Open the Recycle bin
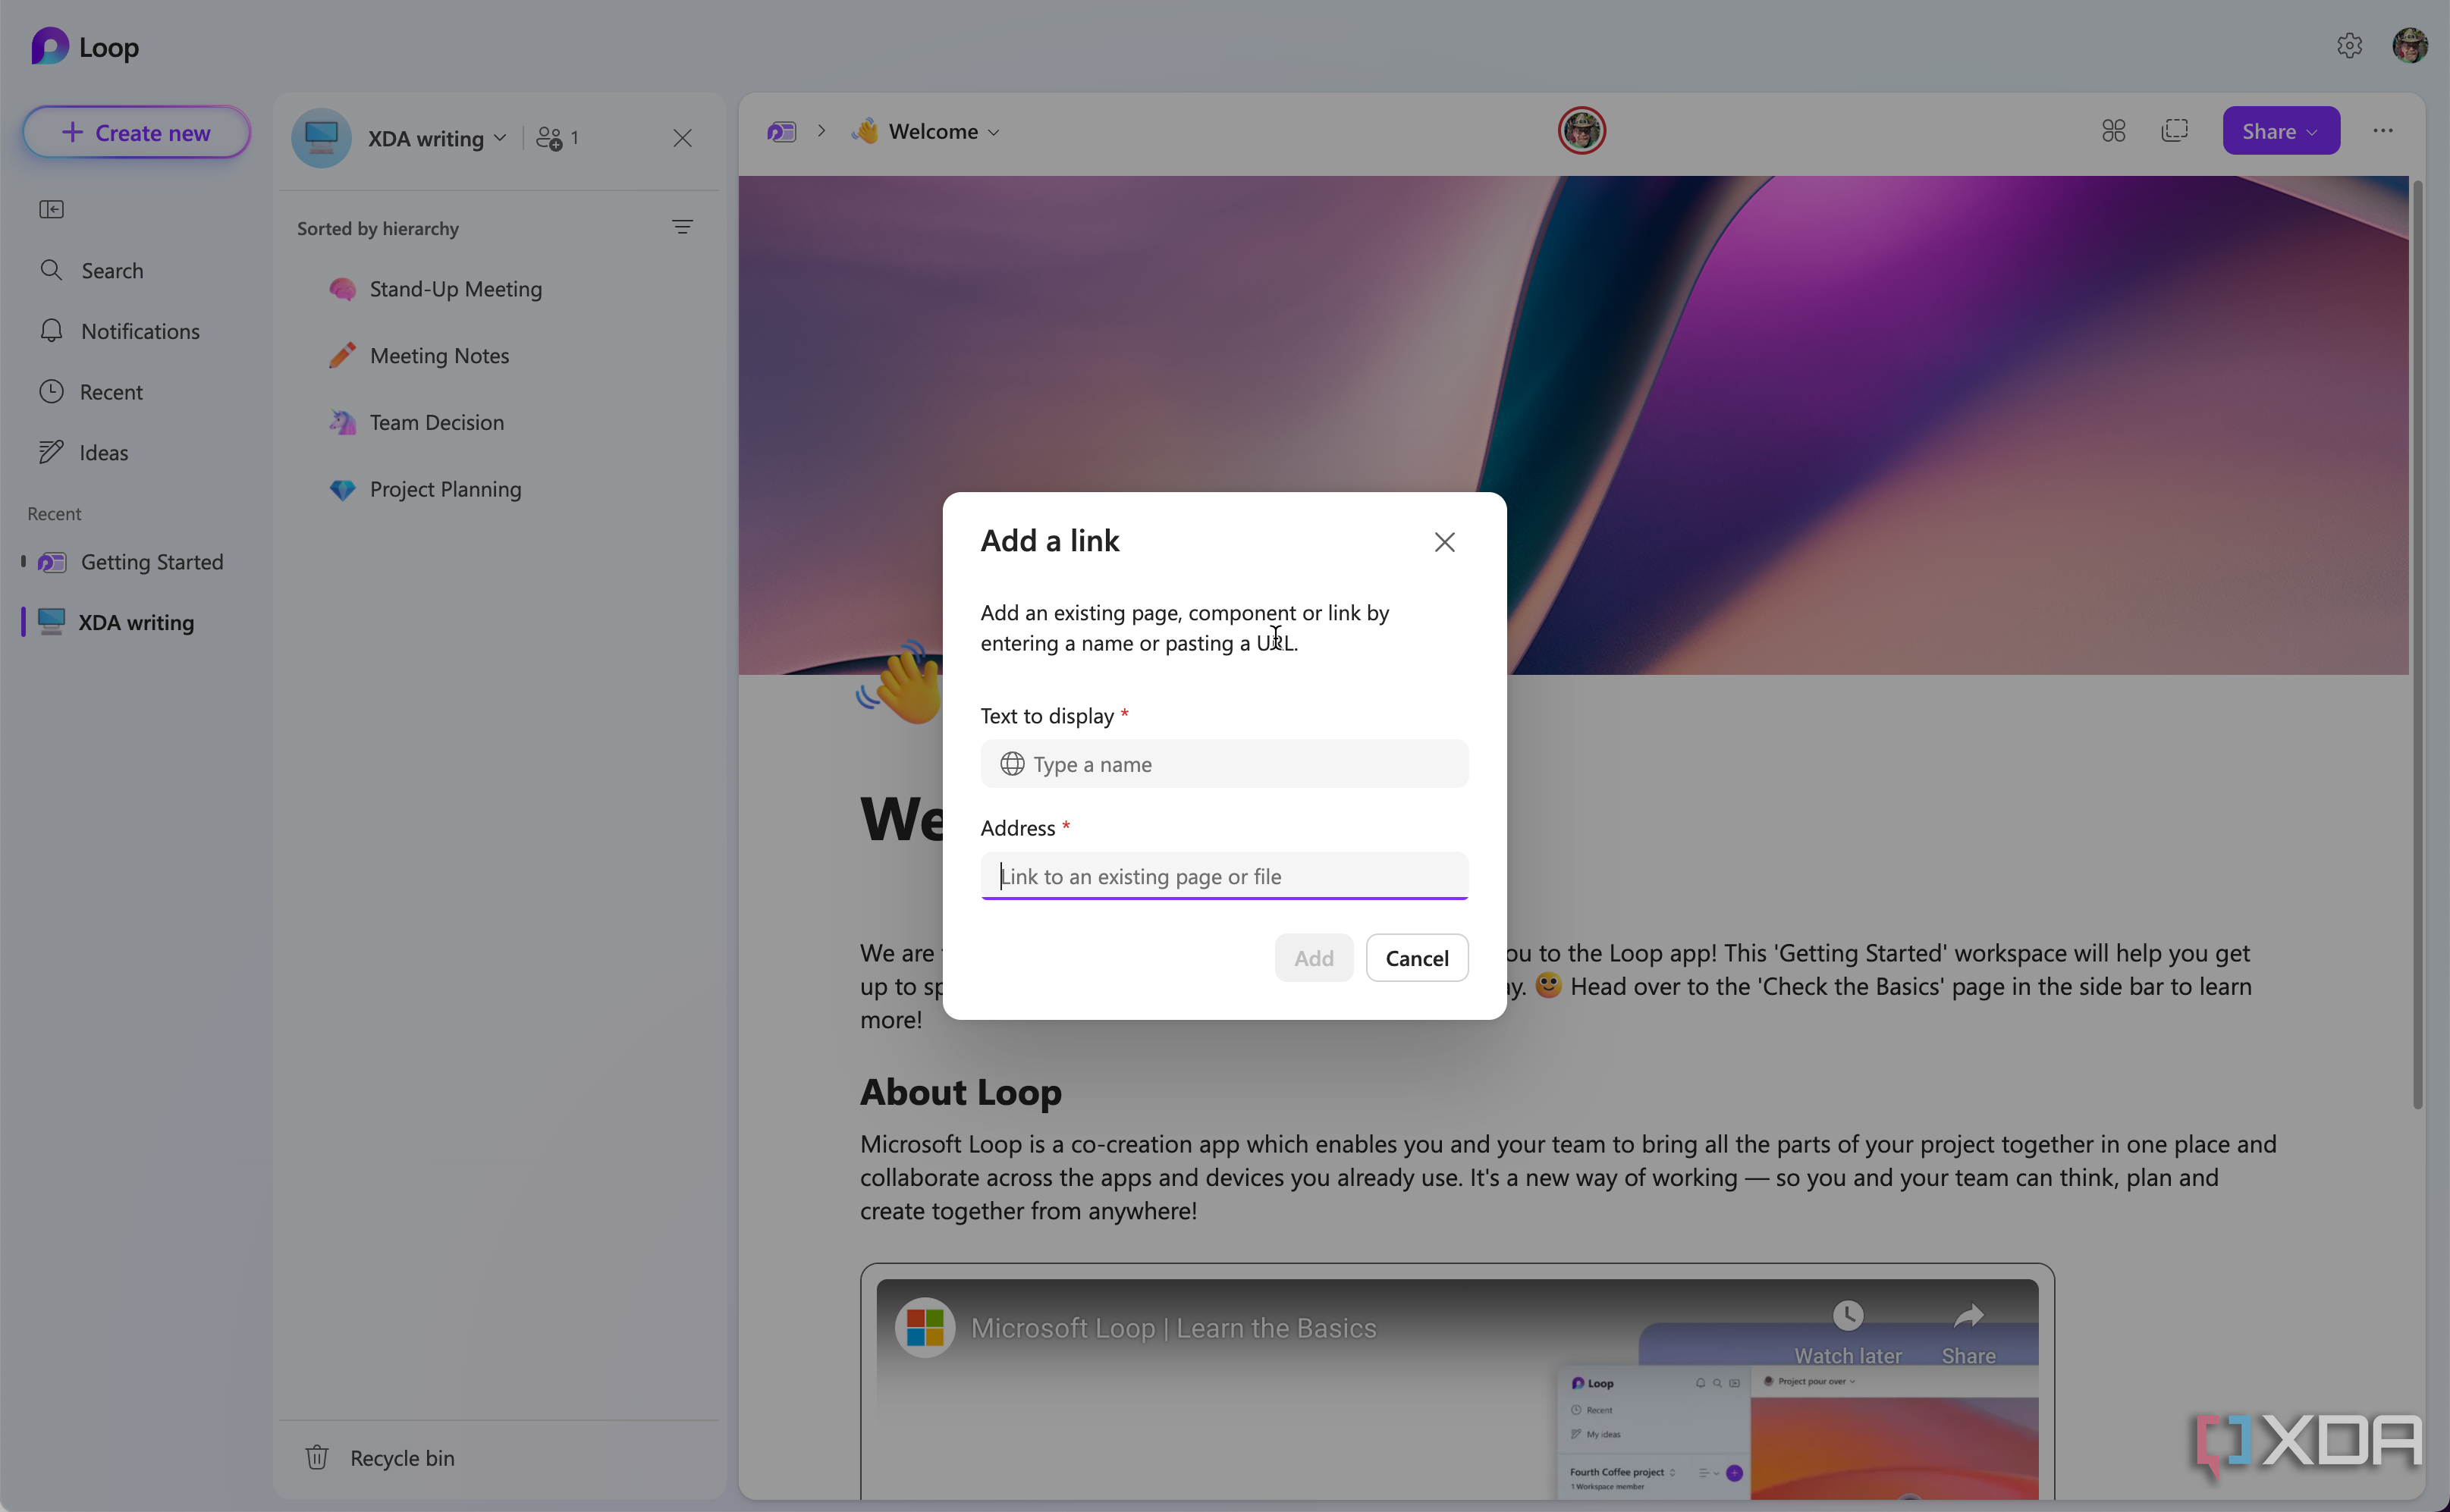Image resolution: width=2450 pixels, height=1512 pixels. click(380, 1458)
